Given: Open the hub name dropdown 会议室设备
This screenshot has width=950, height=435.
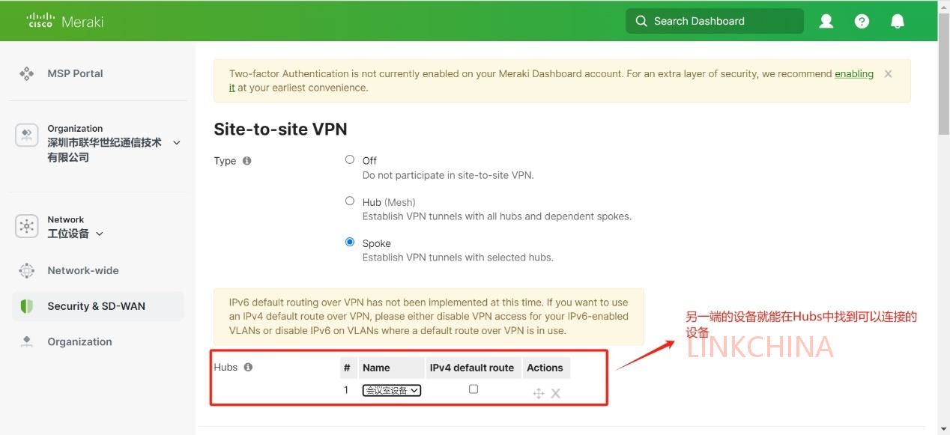Looking at the screenshot, I should [392, 390].
